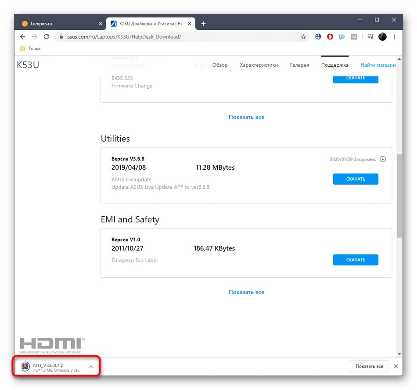Switch to Lumpics.ru tab
Screen dimensions: 417x390
click(x=62, y=24)
